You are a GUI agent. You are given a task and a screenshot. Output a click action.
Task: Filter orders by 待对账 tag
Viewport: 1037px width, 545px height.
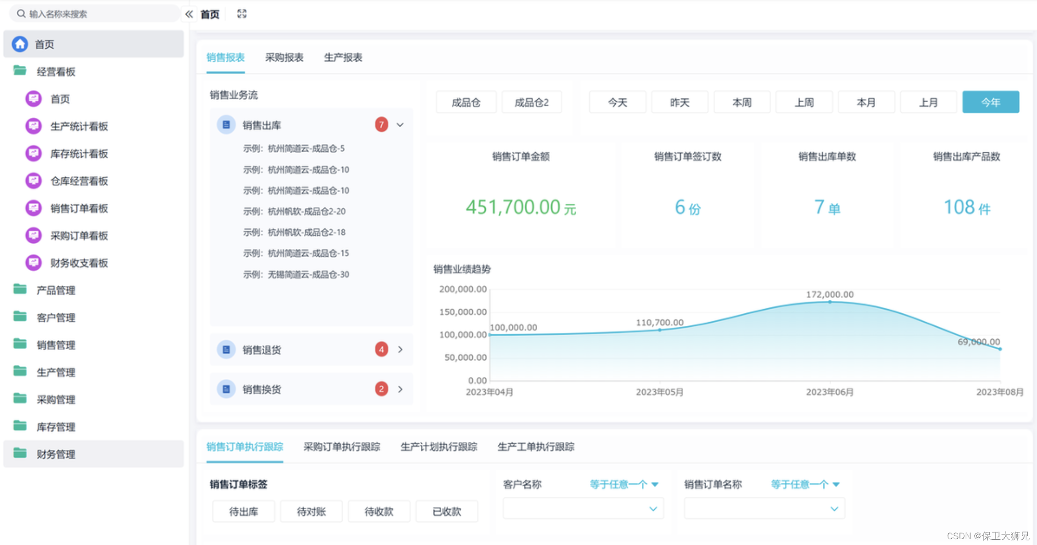[311, 511]
